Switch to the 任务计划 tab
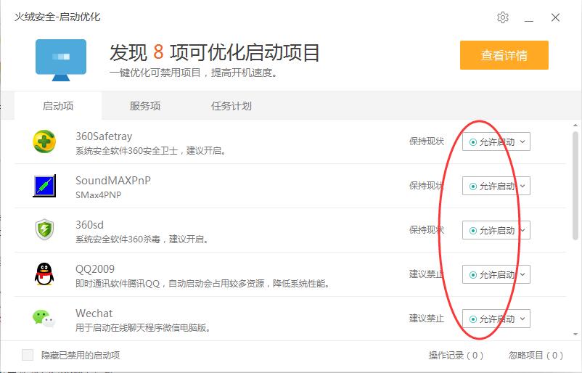582x373 pixels. 231,106
